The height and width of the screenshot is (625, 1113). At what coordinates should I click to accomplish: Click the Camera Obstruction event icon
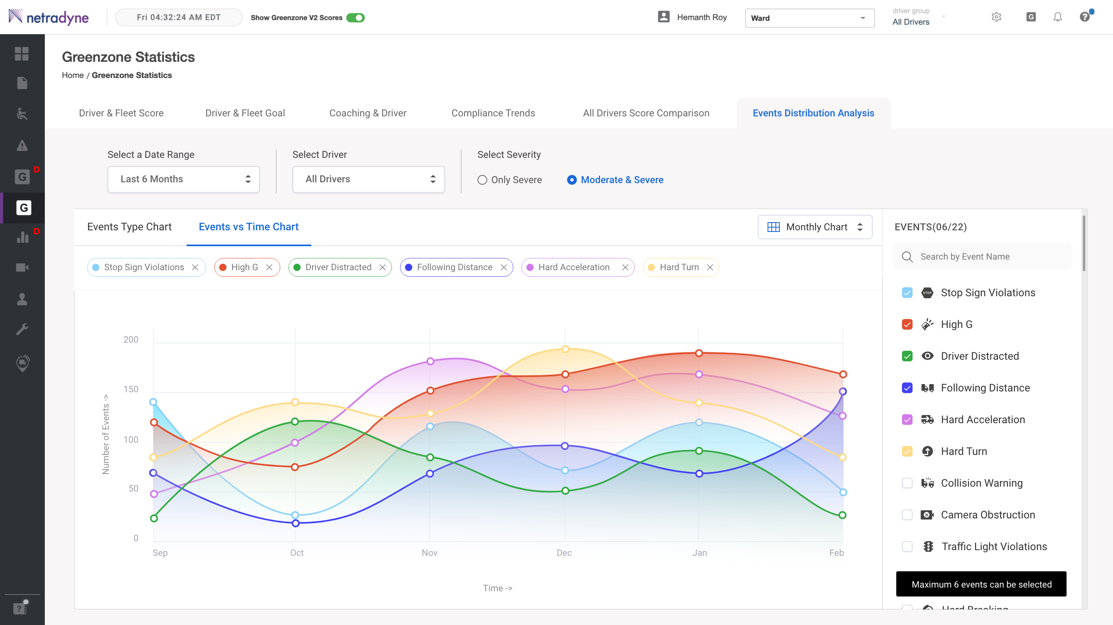[x=927, y=514]
